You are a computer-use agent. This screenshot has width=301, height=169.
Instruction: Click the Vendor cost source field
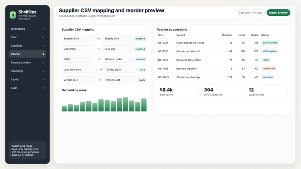pos(79,80)
